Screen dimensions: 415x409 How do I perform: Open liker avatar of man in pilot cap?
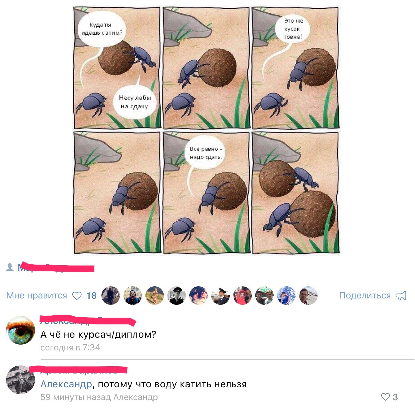pos(177,296)
